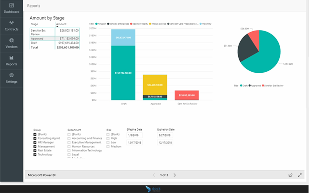Screen dimensions: 309x193
Task: Click the 1 of 3 page indicator
Action: pyautogui.click(x=164, y=175)
